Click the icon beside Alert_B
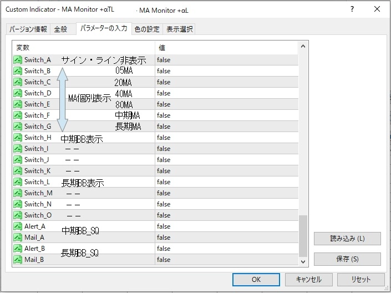 pyautogui.click(x=18, y=249)
